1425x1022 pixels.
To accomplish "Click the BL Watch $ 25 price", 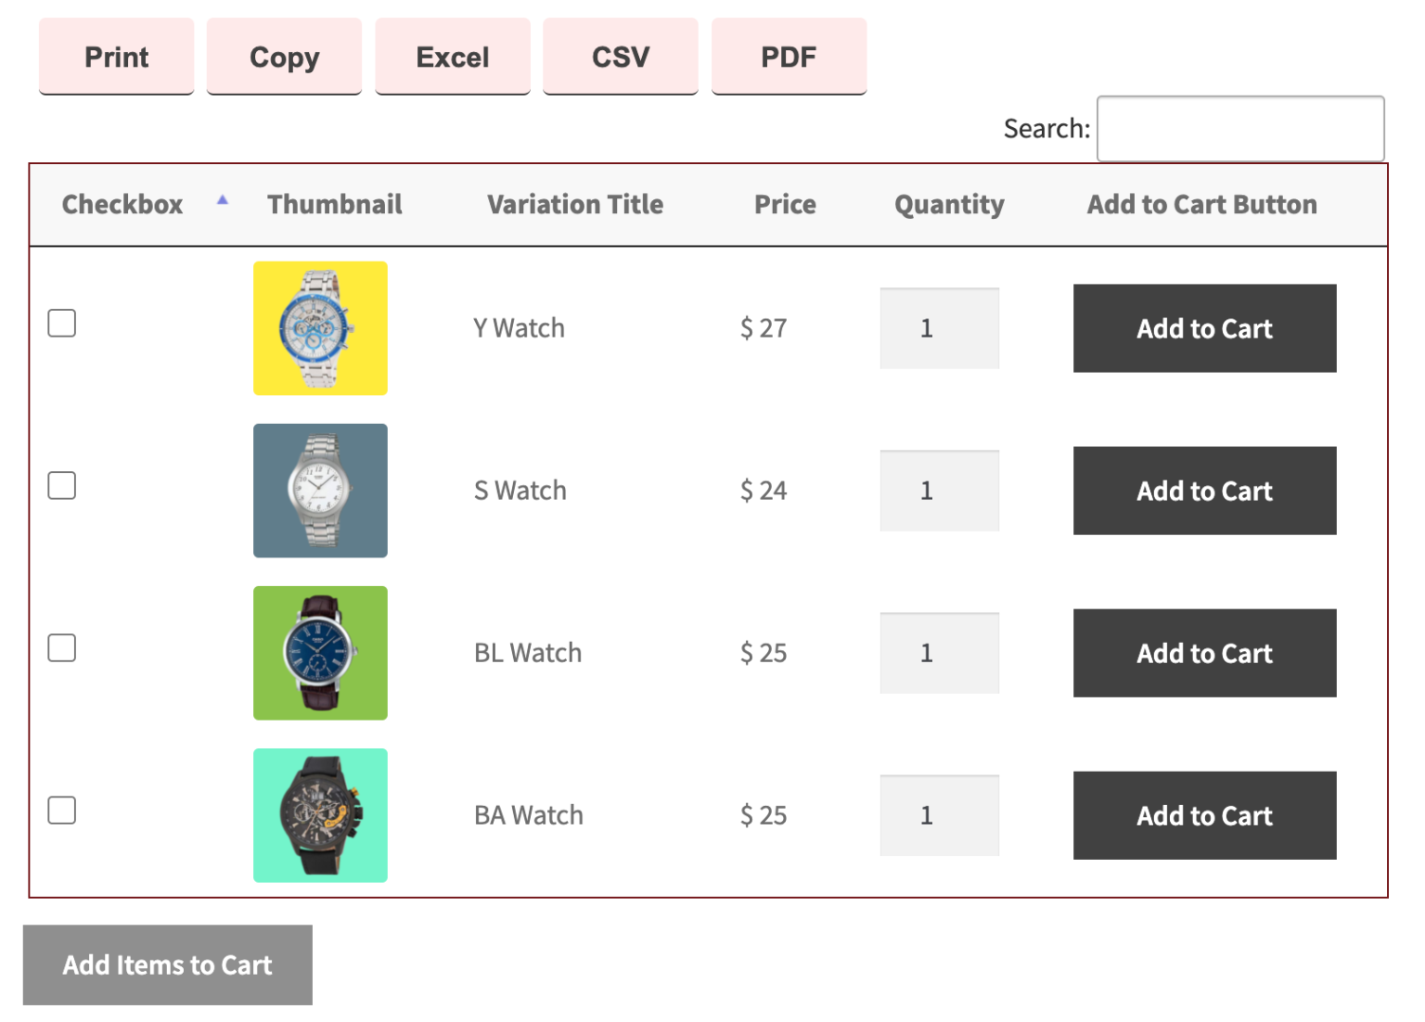I will (764, 653).
